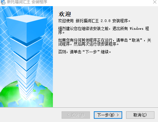Click the word Windows in the paragraph
The height and width of the screenshot is (122, 158).
click(x=136, y=29)
